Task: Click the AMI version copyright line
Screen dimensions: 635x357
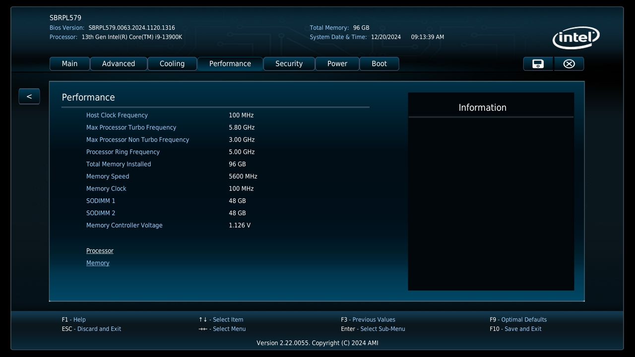Action: point(317,343)
